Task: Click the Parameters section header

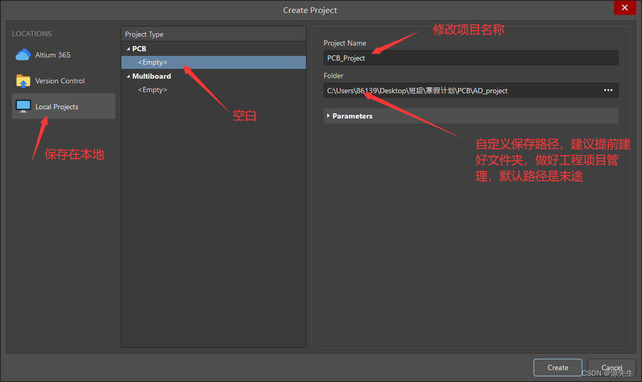Action: 471,116
